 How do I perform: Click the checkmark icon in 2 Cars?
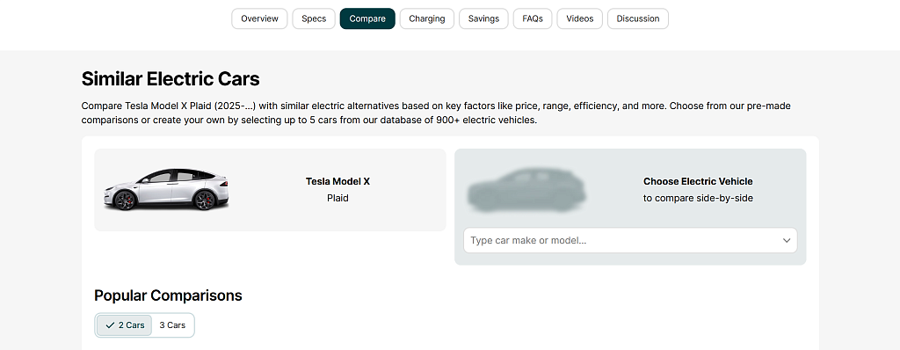[x=110, y=325]
